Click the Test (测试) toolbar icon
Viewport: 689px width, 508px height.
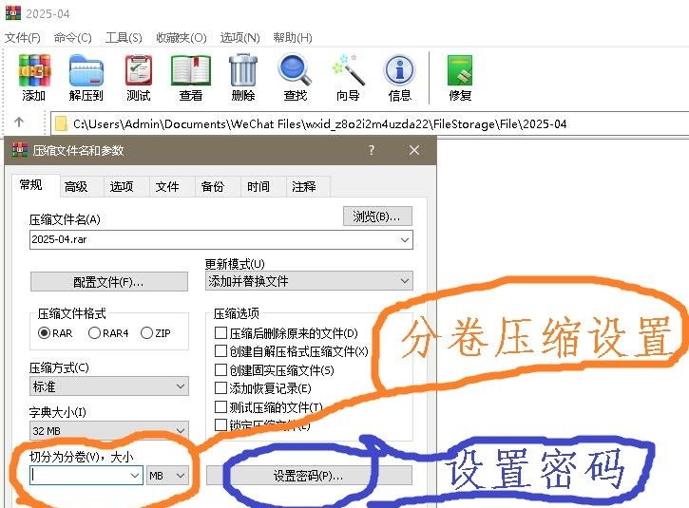(139, 77)
